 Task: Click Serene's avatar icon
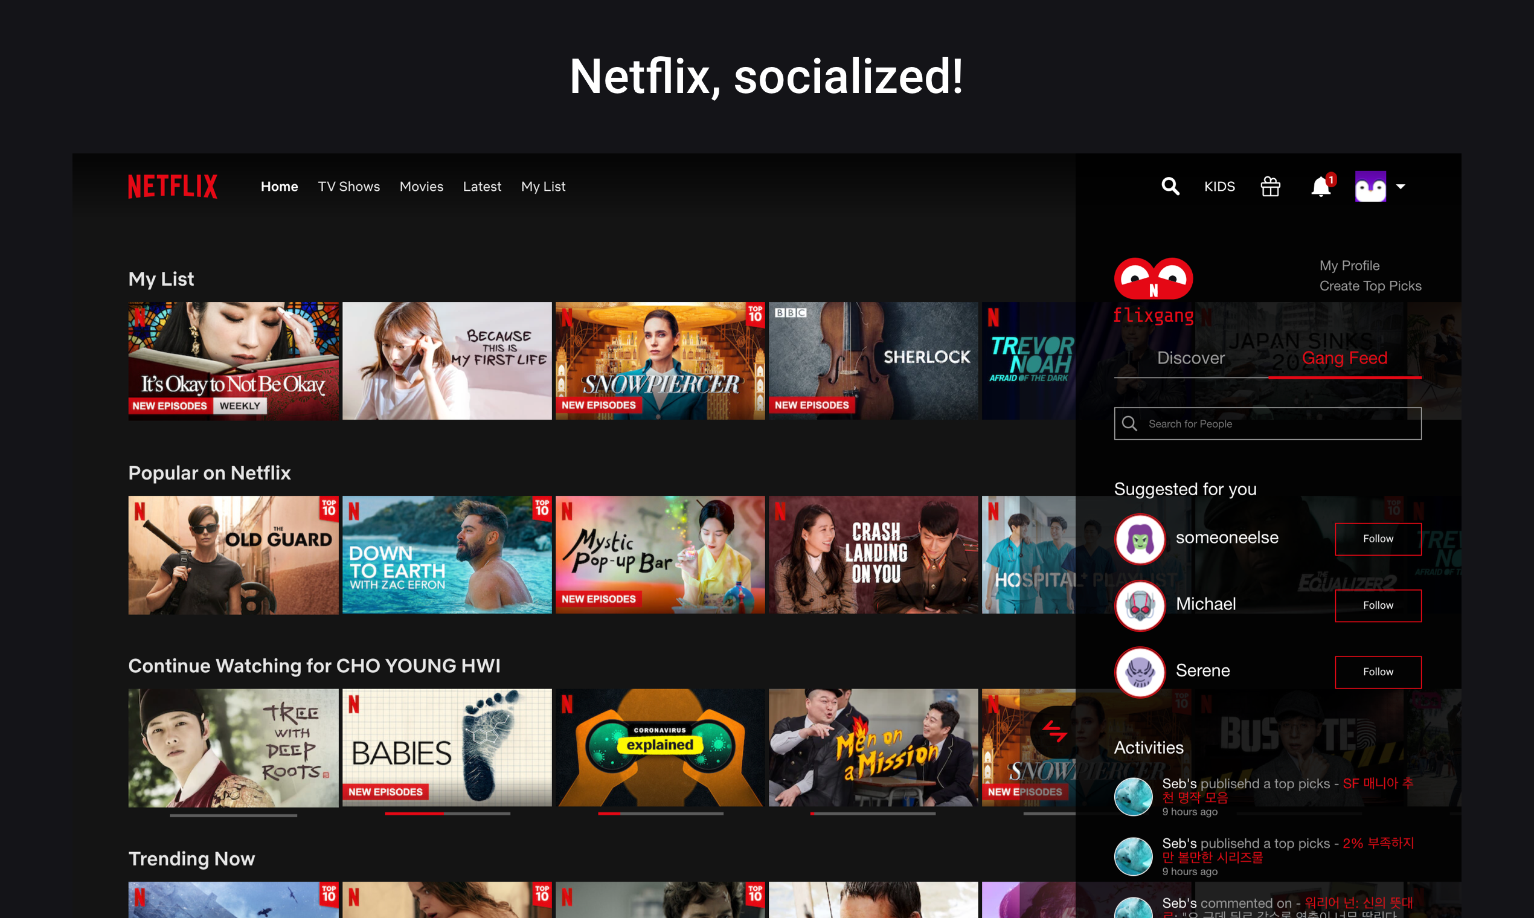tap(1140, 672)
